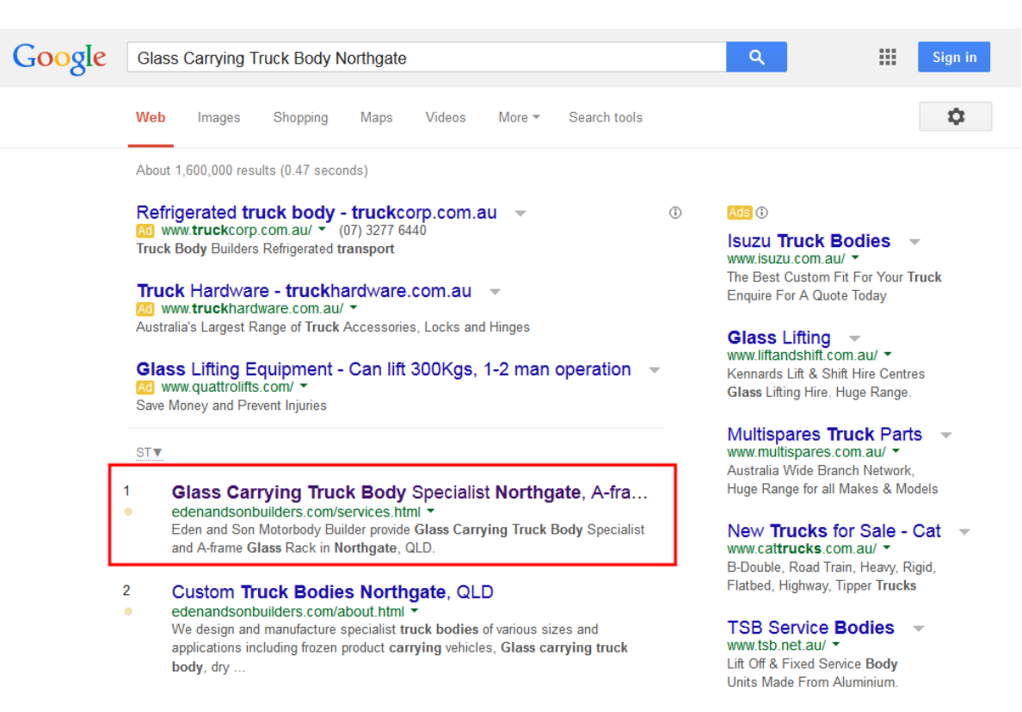The height and width of the screenshot is (712, 1022).
Task: Expand arrow beside TSB Service Bodies title
Action: pos(919,628)
